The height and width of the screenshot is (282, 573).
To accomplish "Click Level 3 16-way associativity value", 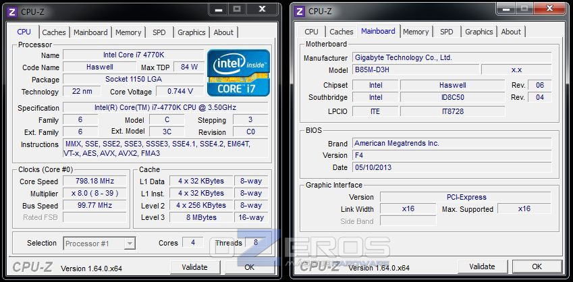I will [250, 217].
